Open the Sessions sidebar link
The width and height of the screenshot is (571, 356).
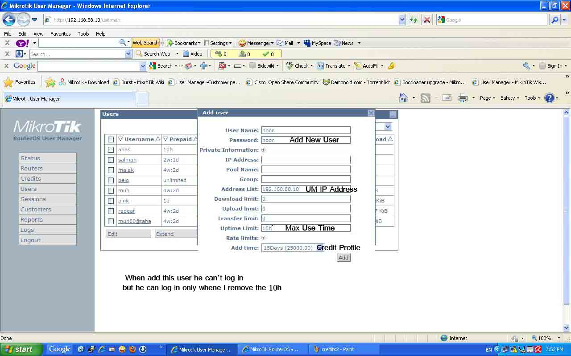click(x=48, y=199)
